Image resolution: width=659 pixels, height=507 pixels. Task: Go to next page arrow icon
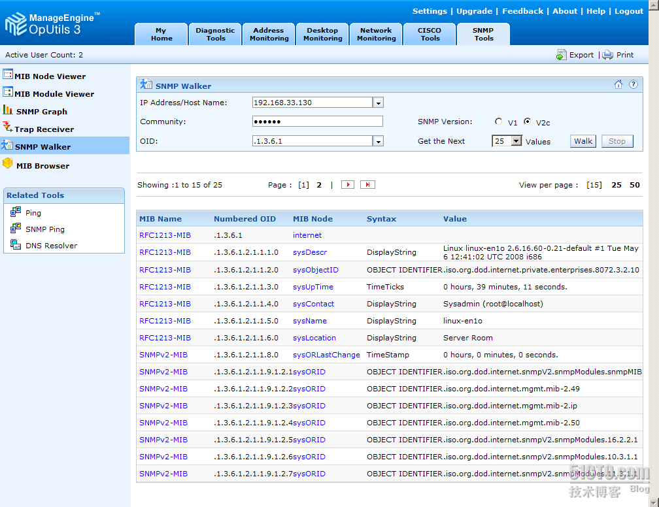[348, 185]
